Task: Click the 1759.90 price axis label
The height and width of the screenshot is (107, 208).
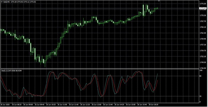Action: coord(203,39)
